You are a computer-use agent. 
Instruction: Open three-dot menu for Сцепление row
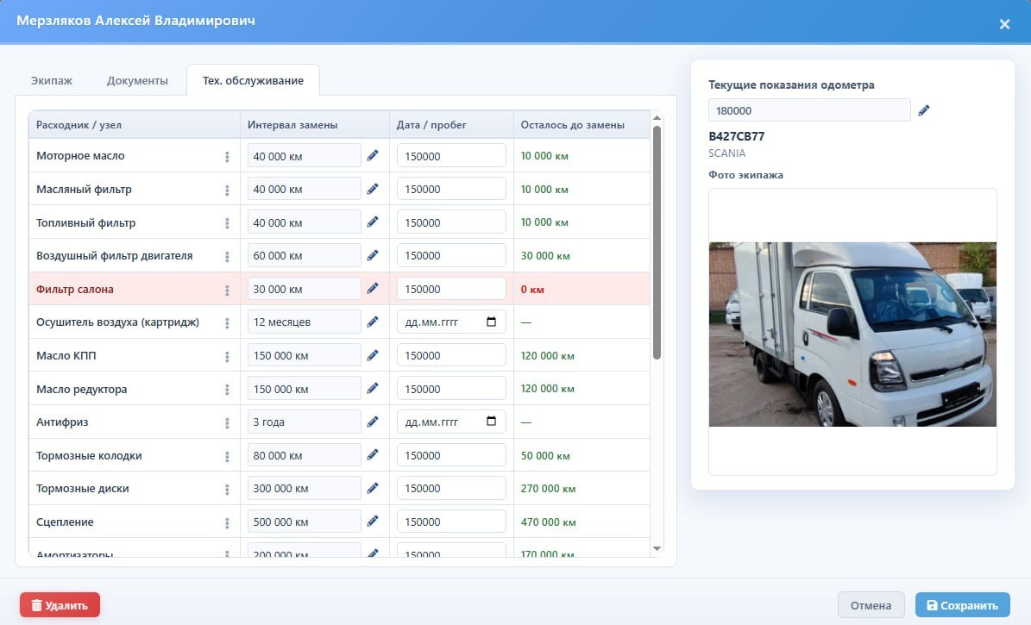[x=227, y=522]
